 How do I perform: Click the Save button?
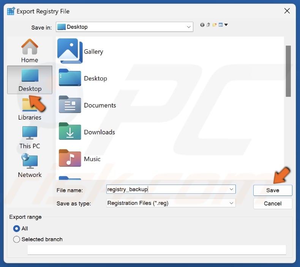tap(273, 190)
